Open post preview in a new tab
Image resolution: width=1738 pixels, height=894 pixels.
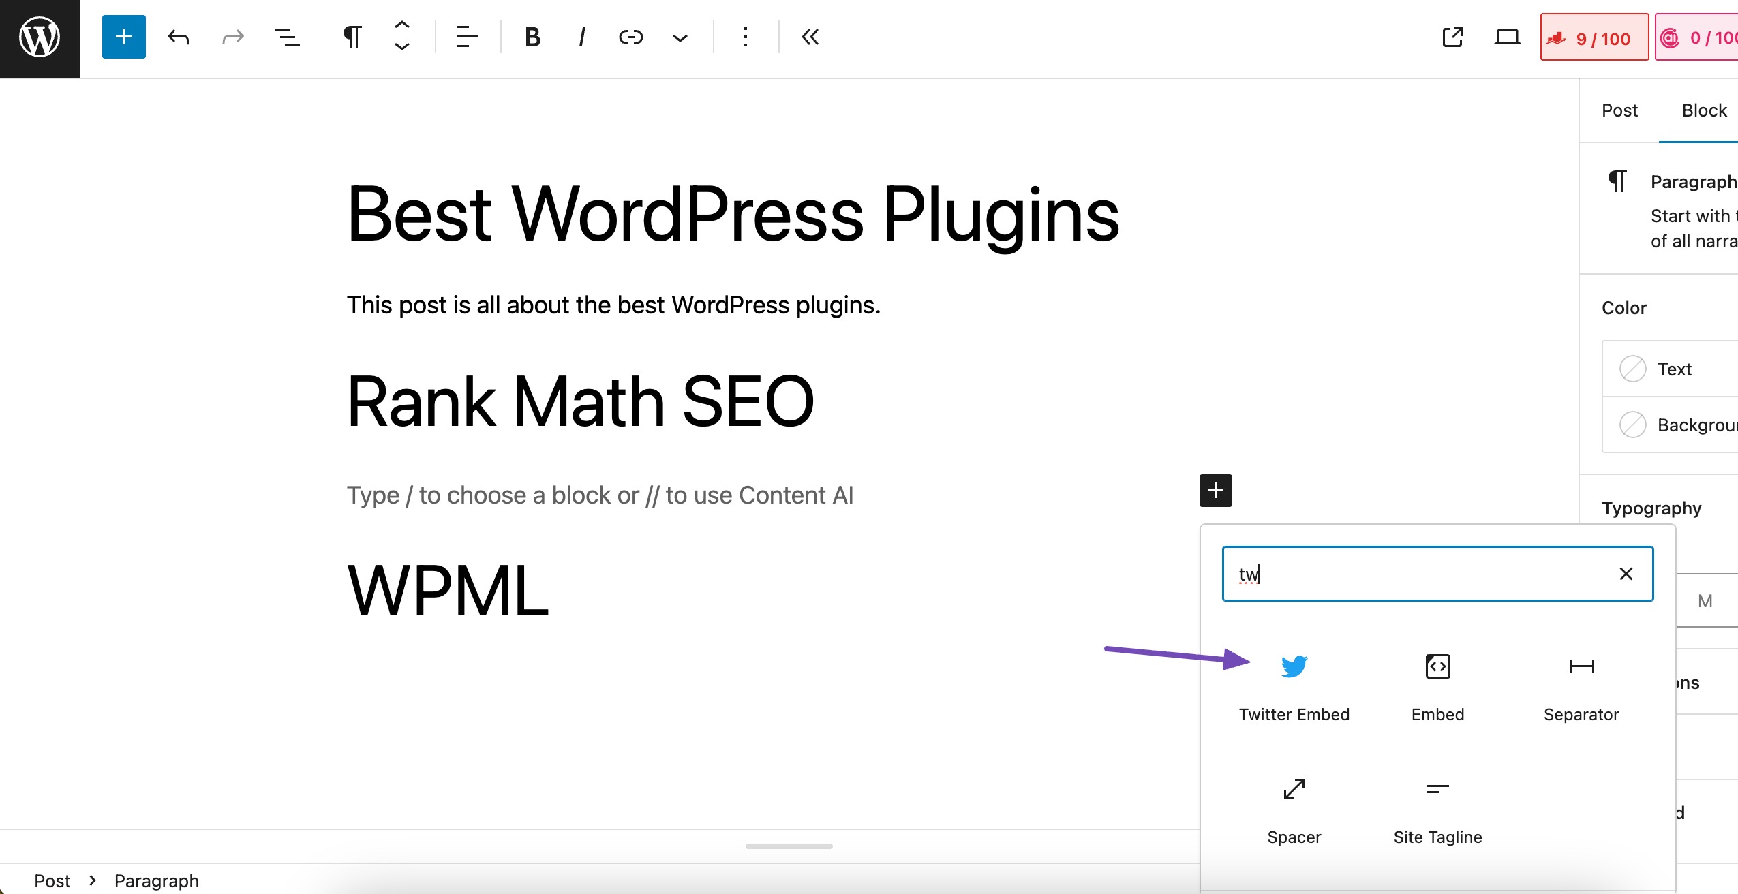1452,37
